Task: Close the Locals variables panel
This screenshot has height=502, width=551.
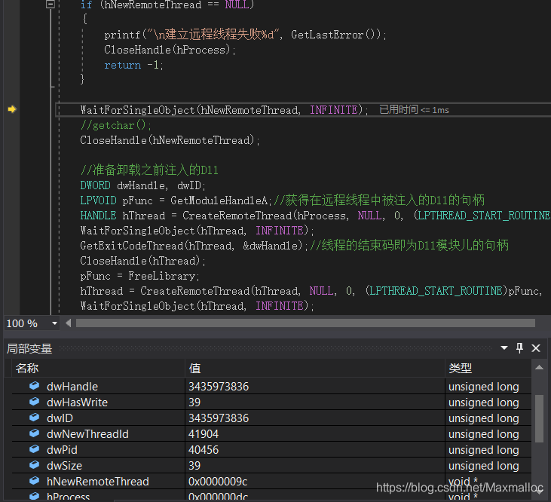Action: point(536,348)
